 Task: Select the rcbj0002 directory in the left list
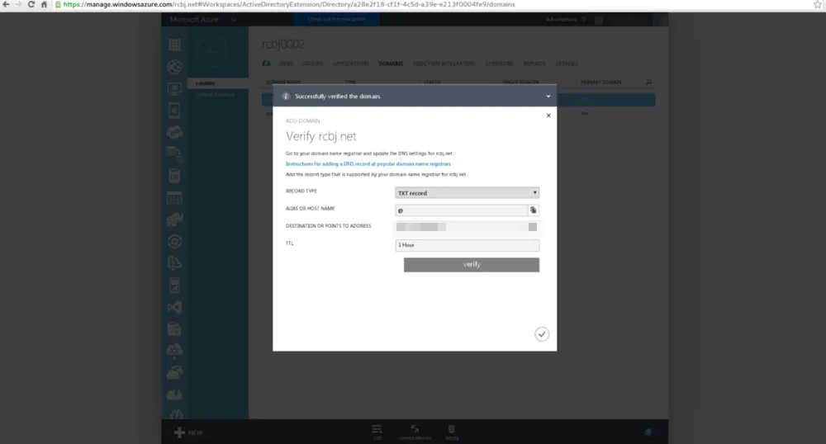(217, 83)
